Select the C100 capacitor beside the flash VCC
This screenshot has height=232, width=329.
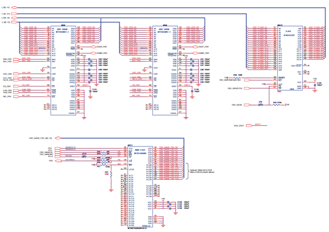pos(315,85)
